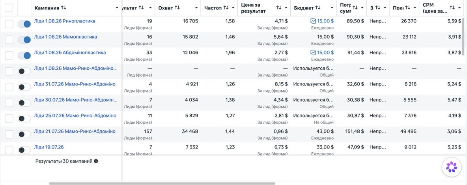
Task: Enable the Ліди 21.07.26 Мамо-Рино-Абдоміно toggle
Action: (24, 135)
